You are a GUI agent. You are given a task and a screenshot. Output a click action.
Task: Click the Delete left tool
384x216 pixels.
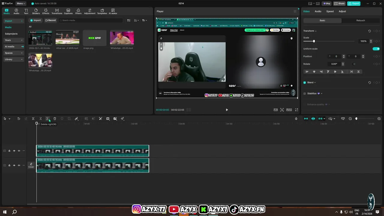[x=40, y=118]
